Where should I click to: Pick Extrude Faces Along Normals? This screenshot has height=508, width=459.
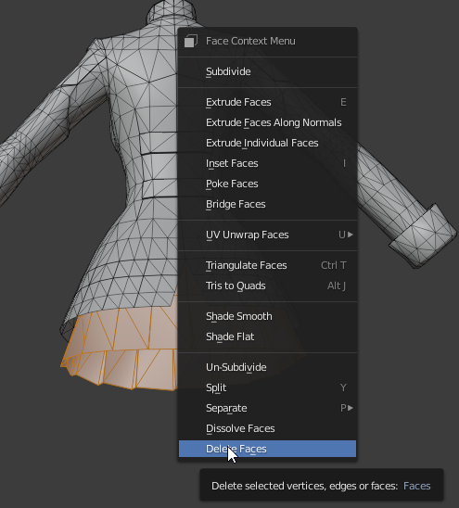(267, 122)
